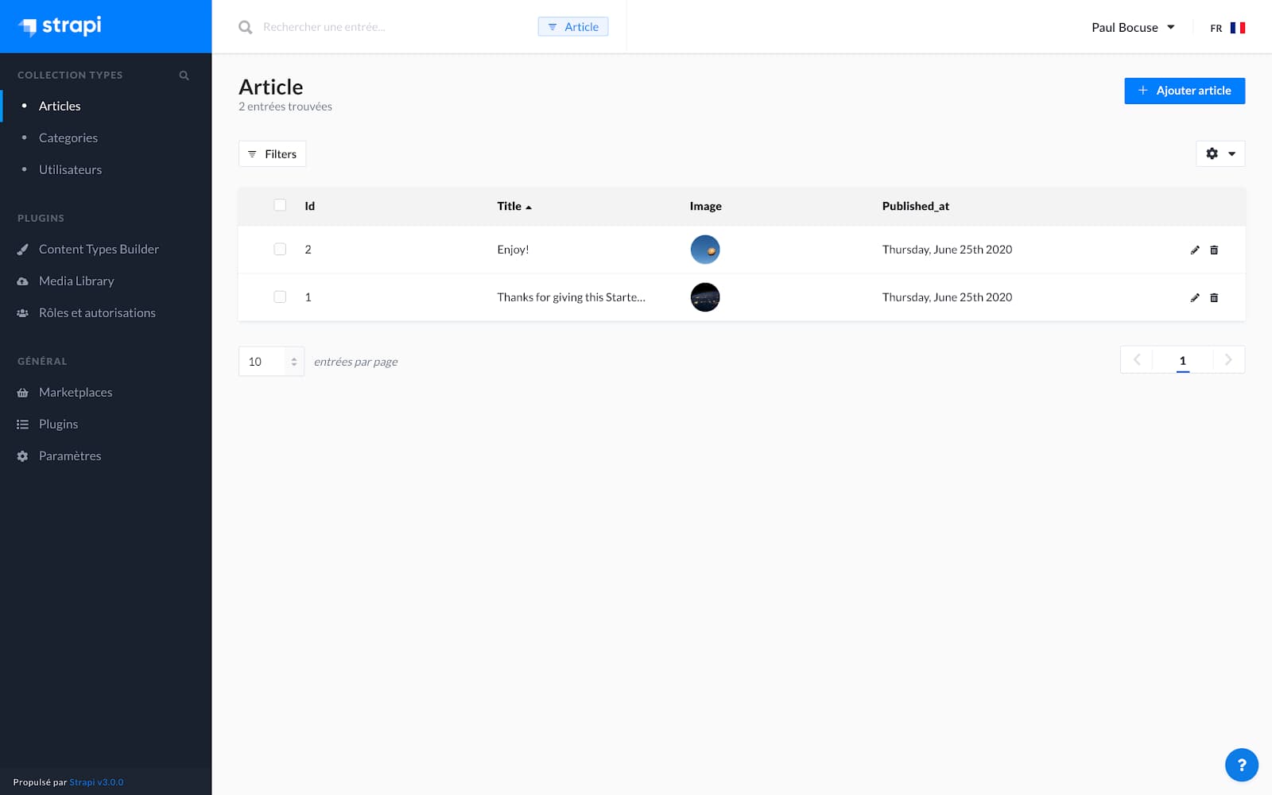This screenshot has height=795, width=1272.
Task: Switch to the Categories collection
Action: 68,138
